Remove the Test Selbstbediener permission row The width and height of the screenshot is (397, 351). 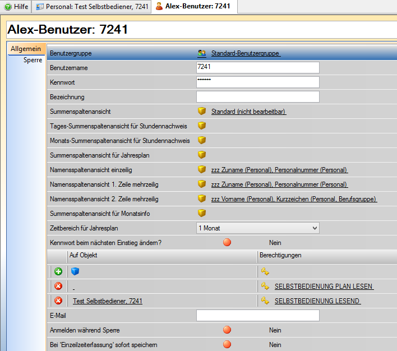point(58,301)
